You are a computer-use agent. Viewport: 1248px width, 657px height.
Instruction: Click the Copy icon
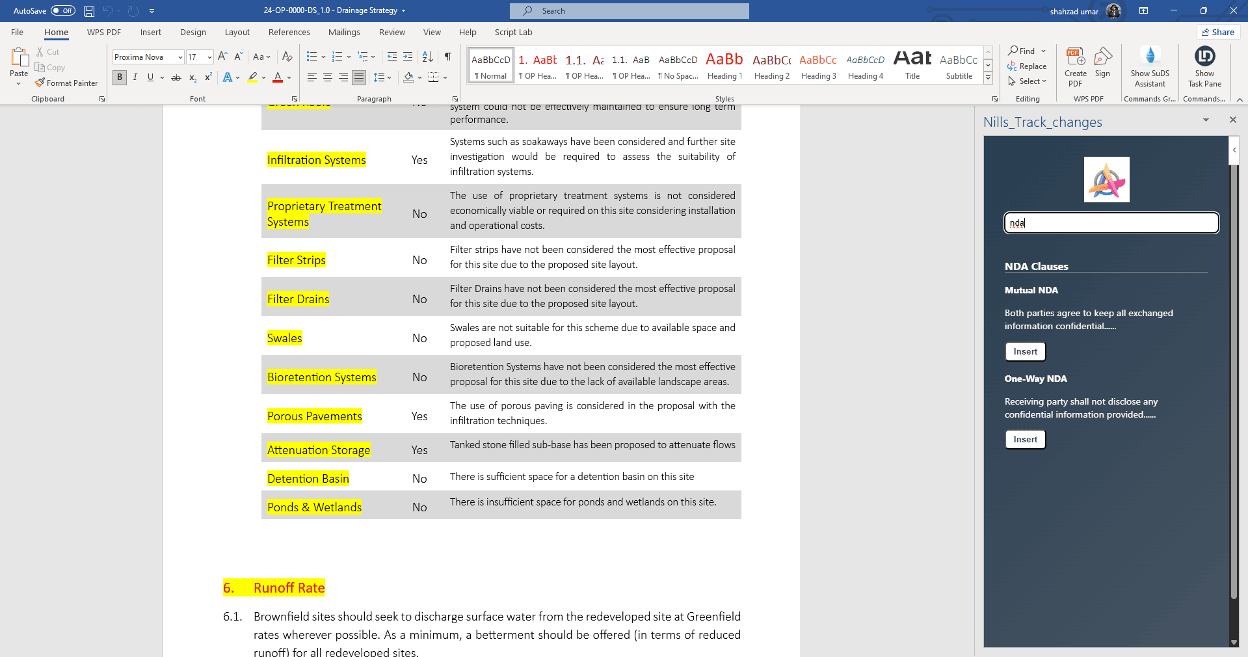[x=40, y=67]
